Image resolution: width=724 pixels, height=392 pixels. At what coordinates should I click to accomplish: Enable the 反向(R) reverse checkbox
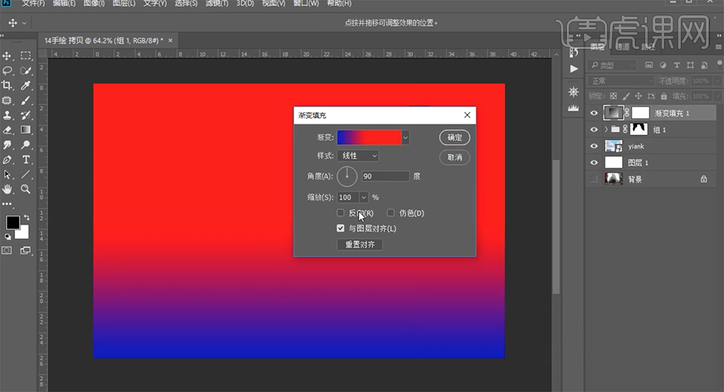pos(340,213)
